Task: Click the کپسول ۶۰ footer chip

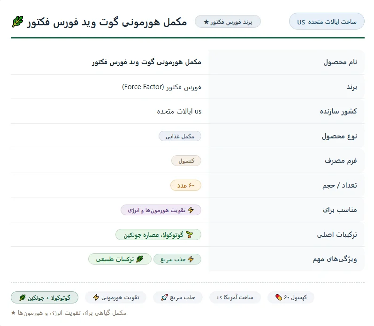Action: point(291,297)
